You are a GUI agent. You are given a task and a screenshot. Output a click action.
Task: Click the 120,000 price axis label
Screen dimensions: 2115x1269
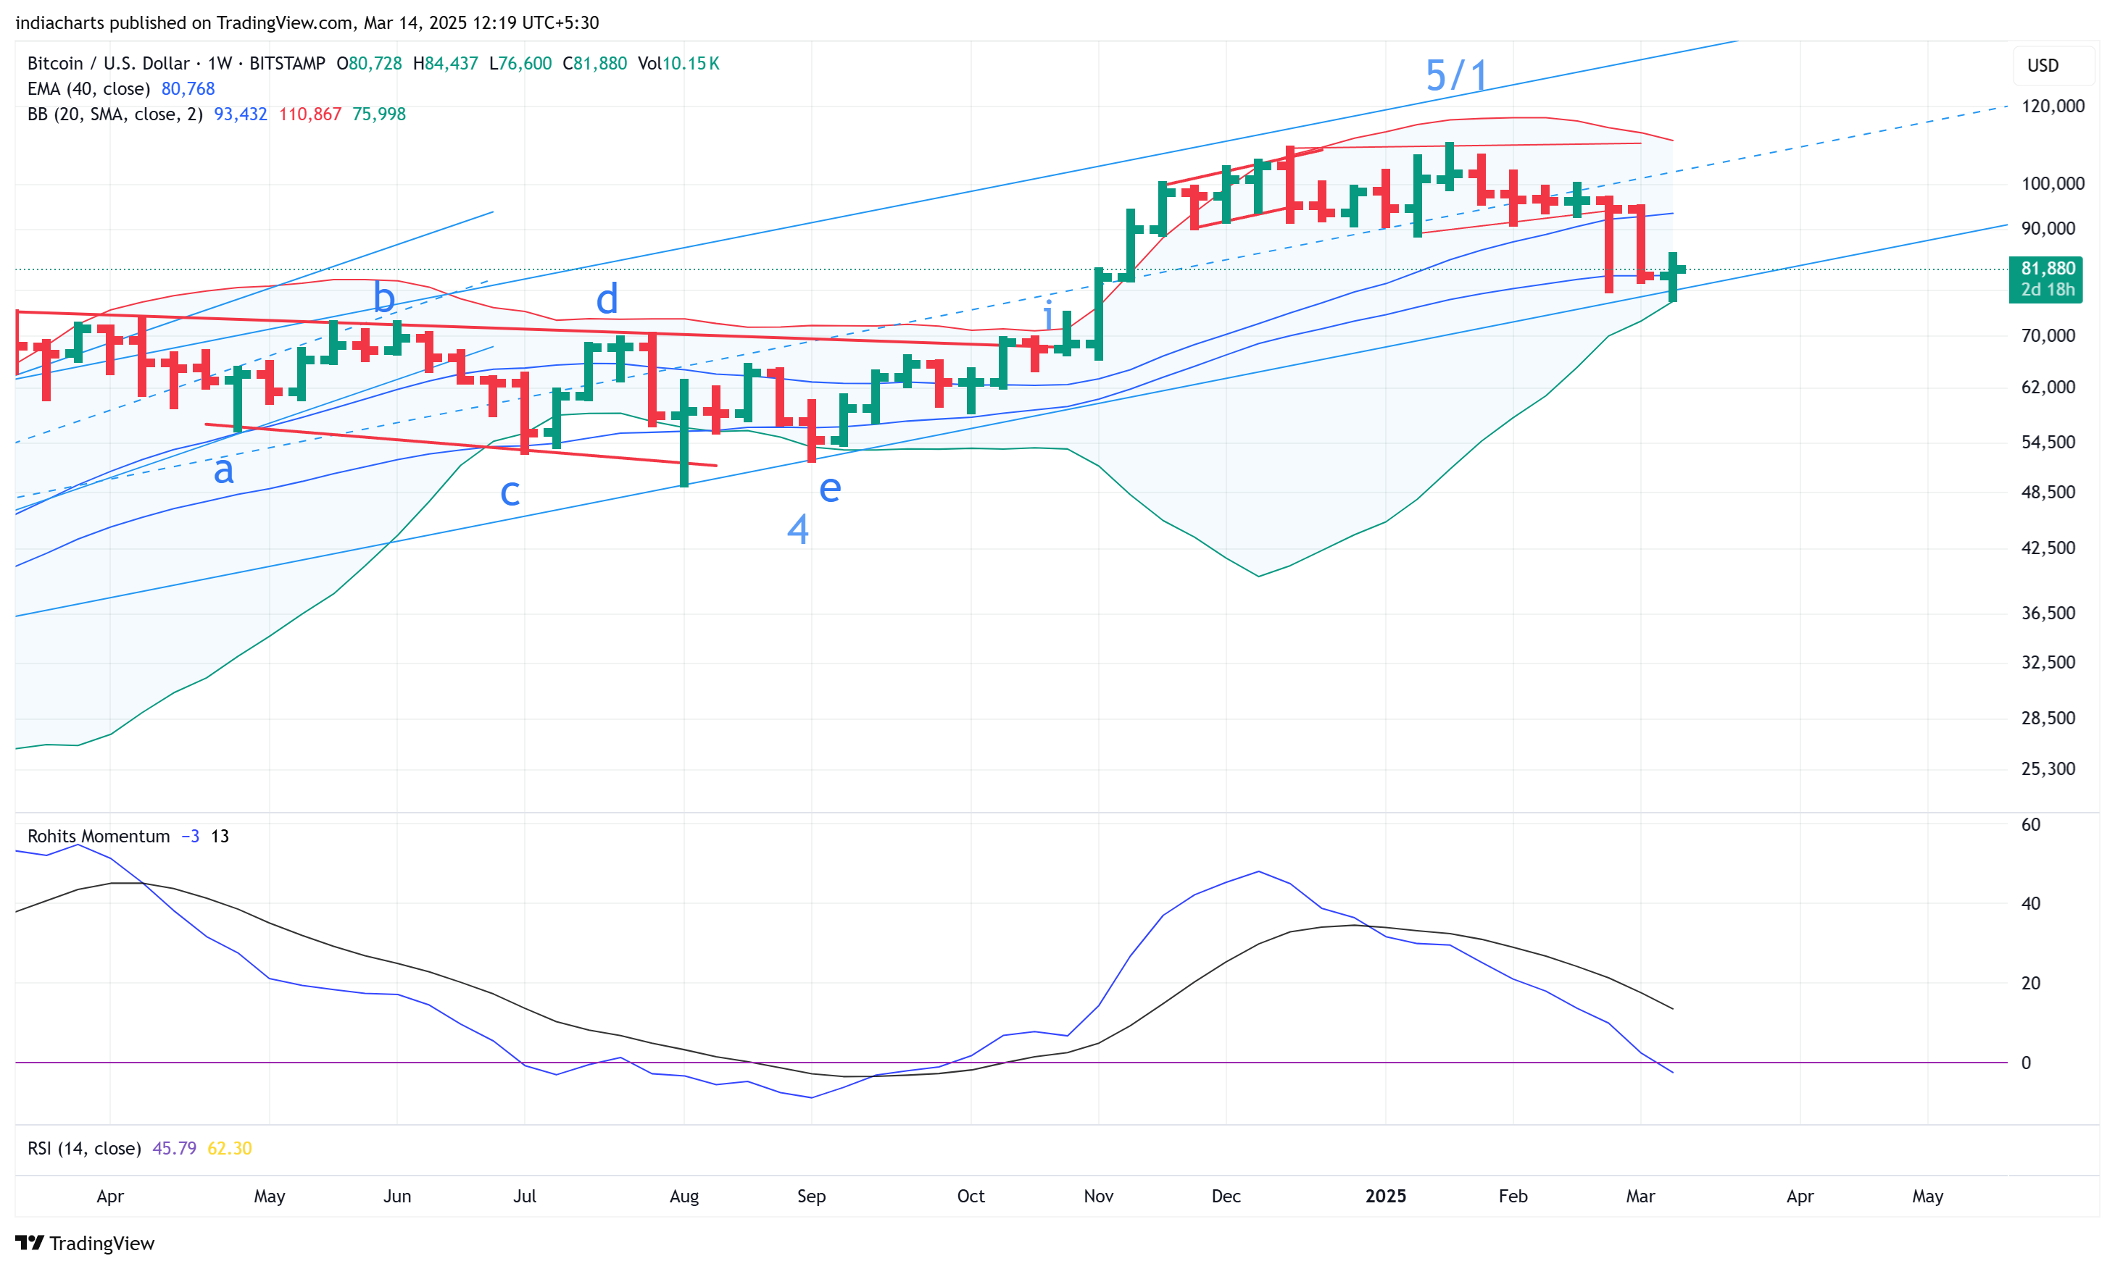[2053, 106]
